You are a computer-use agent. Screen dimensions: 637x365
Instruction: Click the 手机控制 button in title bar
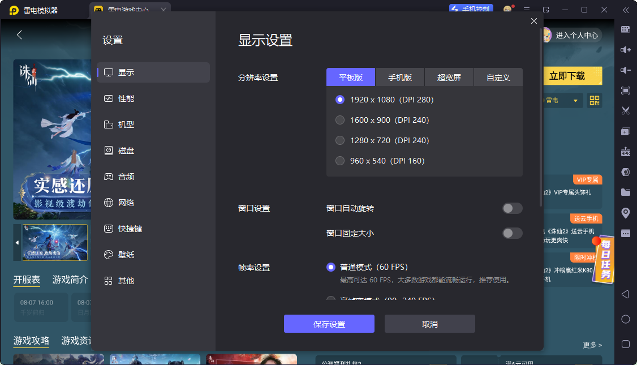[x=471, y=8]
